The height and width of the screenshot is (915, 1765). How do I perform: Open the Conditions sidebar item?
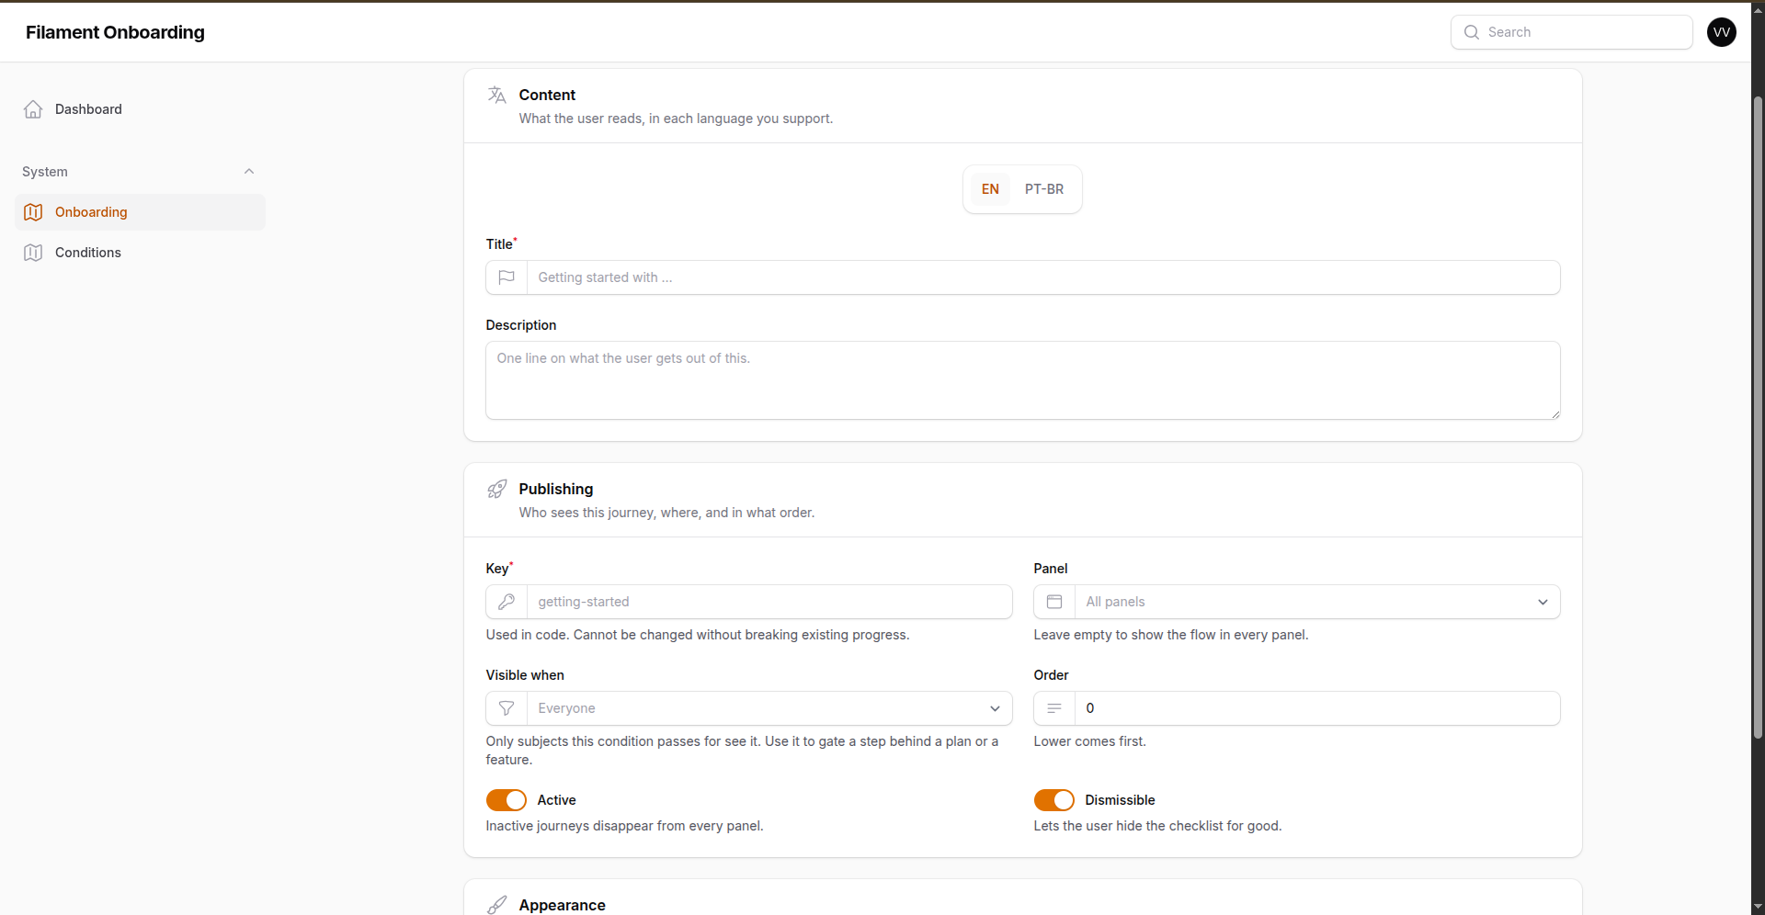click(x=140, y=253)
